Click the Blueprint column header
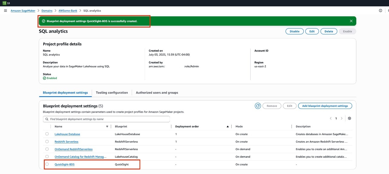389x174 pixels. (x=121, y=126)
